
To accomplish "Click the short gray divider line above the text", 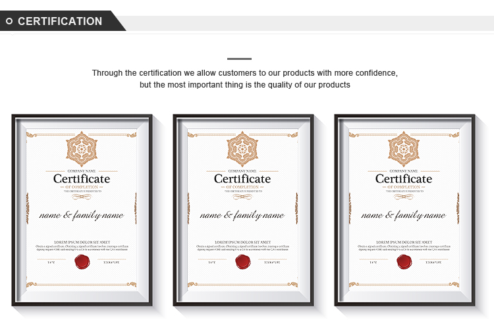I will (239, 59).
